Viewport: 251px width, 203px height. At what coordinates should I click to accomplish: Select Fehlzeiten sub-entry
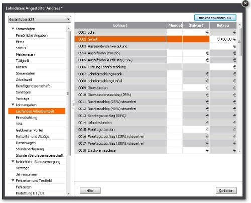click(x=37, y=187)
